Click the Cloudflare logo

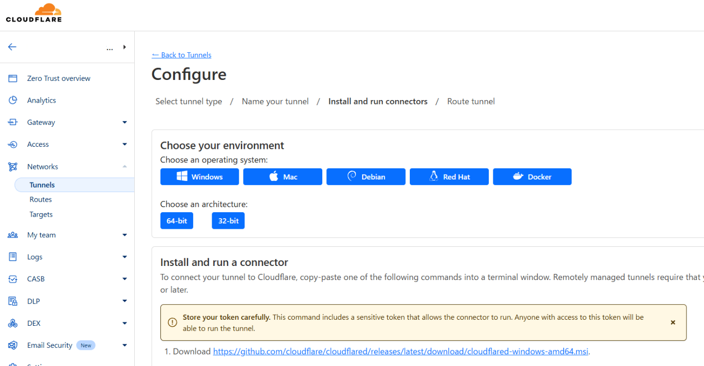pos(34,13)
